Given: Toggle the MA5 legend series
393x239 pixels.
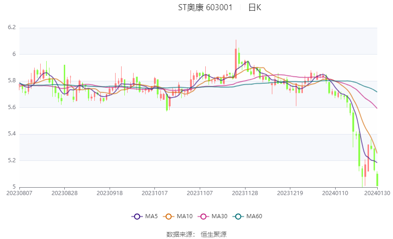Looking at the screenshot, I should [x=145, y=216].
